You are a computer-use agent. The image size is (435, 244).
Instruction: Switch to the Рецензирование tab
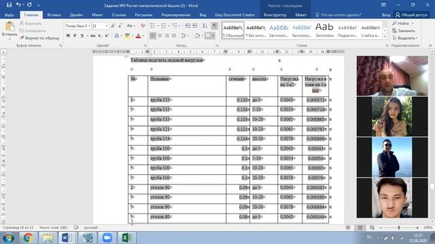pos(175,15)
